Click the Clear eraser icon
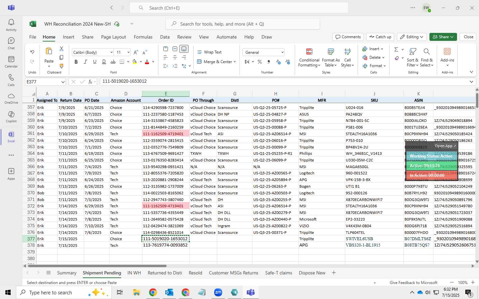 [x=397, y=58]
